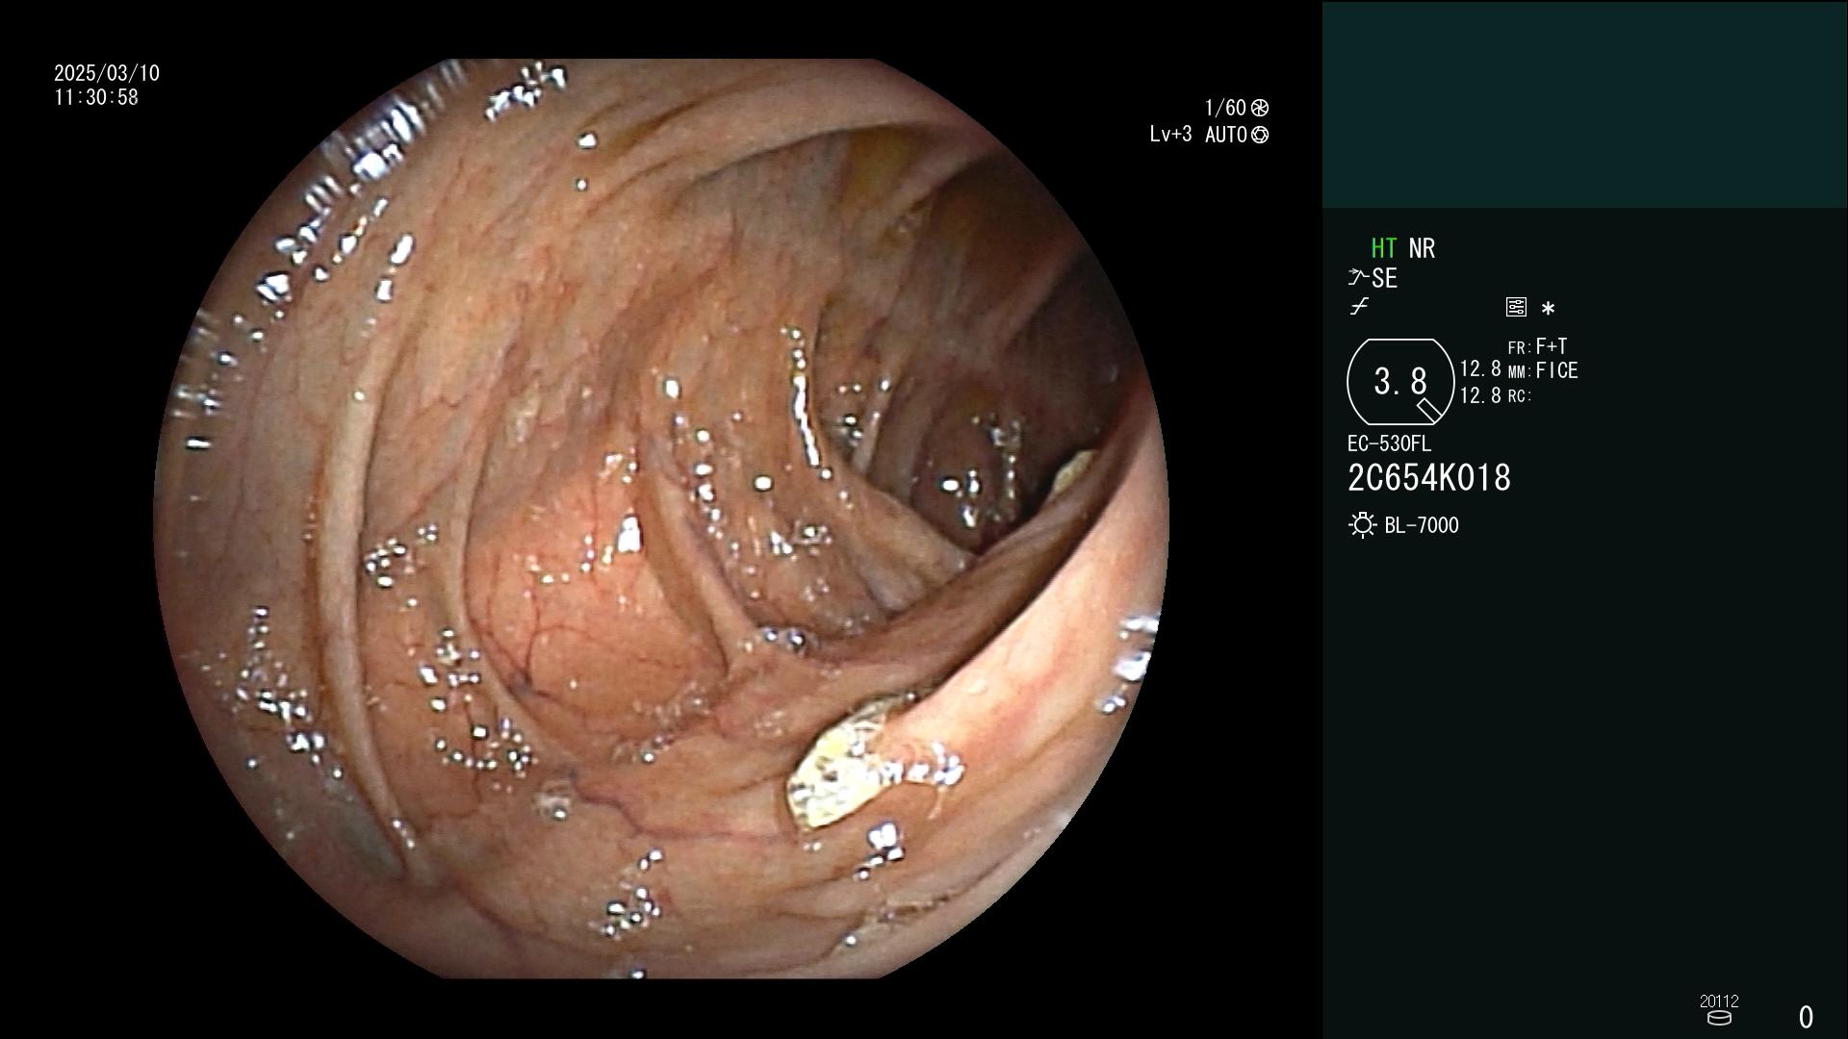Click the upper 12.8 value beside MM
The image size is (1848, 1039).
coord(1480,368)
